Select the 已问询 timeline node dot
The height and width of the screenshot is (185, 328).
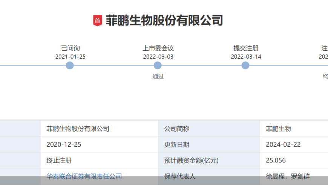(70, 65)
